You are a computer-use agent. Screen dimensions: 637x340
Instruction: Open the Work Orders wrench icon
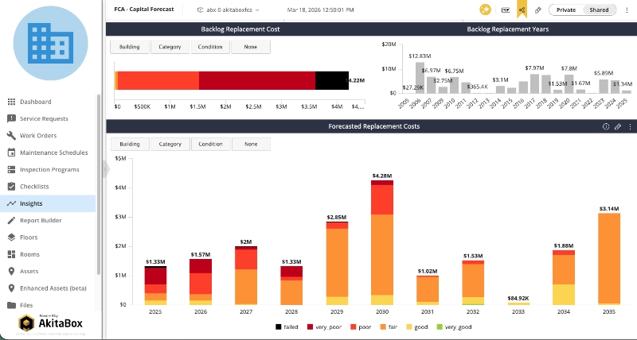[11, 135]
